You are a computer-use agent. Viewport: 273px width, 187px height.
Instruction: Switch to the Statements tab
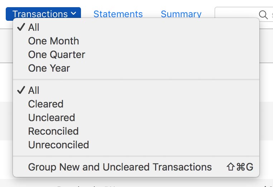118,14
